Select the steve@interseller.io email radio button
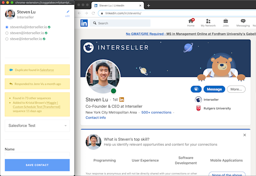 coord(7,39)
